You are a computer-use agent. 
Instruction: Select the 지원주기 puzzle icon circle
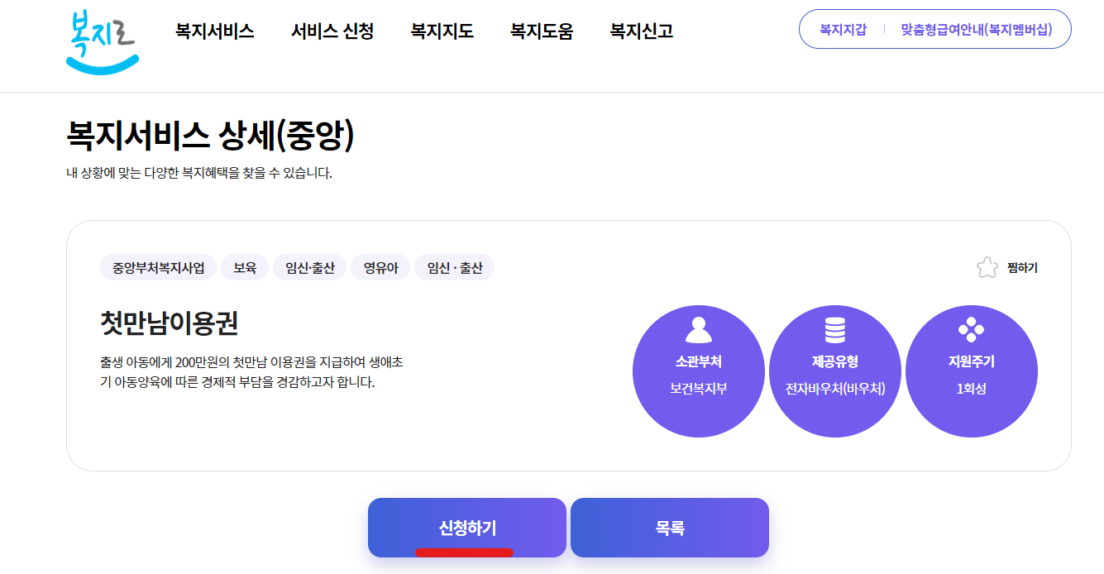972,371
